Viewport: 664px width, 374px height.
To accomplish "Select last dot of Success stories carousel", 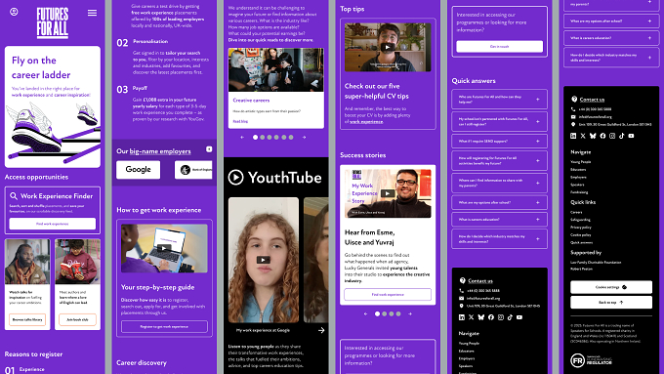I will [398, 313].
